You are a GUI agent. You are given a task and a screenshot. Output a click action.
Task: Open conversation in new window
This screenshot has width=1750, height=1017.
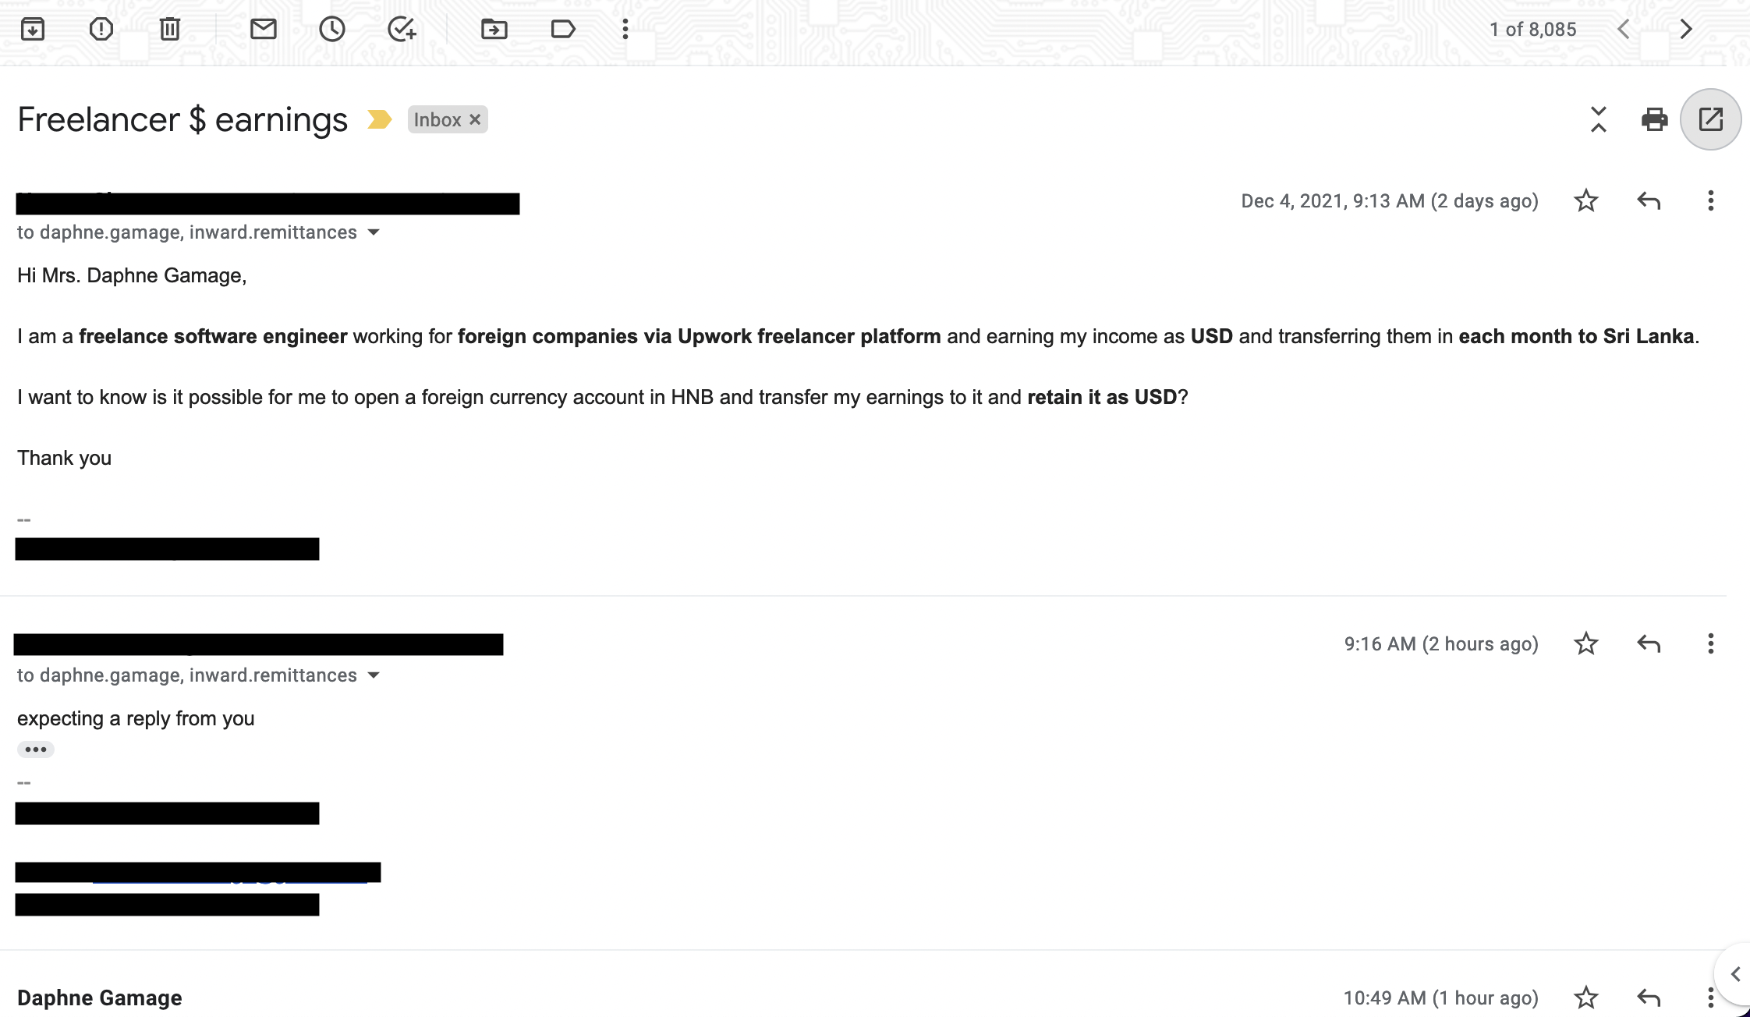pyautogui.click(x=1710, y=119)
